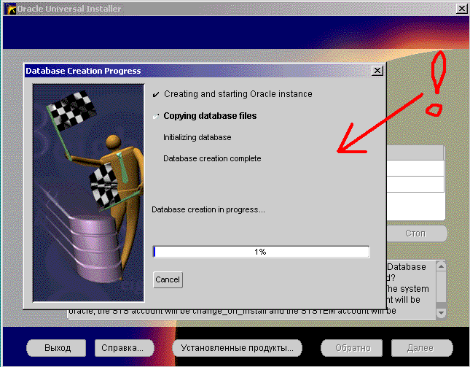Viewport: 470px width, 367px height.
Task: Click the Далее button
Action: [422, 348]
